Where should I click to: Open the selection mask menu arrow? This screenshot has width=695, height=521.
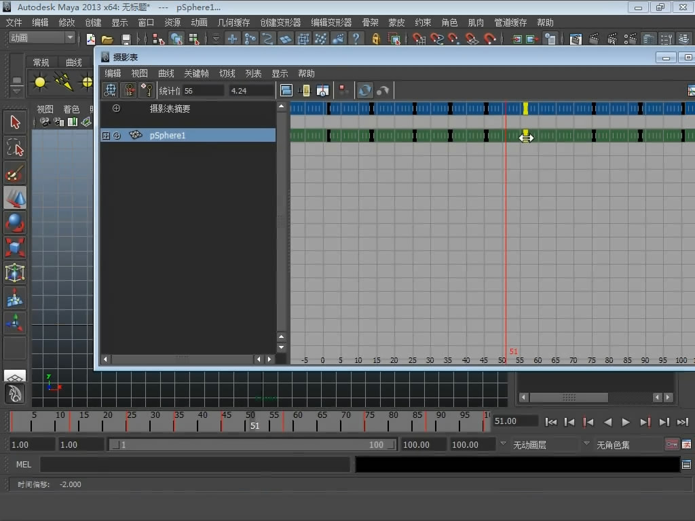pyautogui.click(x=216, y=39)
